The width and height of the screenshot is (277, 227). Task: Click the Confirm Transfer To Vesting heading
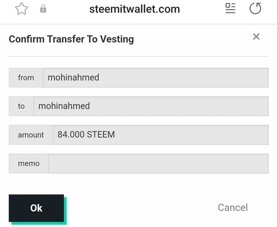click(x=71, y=39)
